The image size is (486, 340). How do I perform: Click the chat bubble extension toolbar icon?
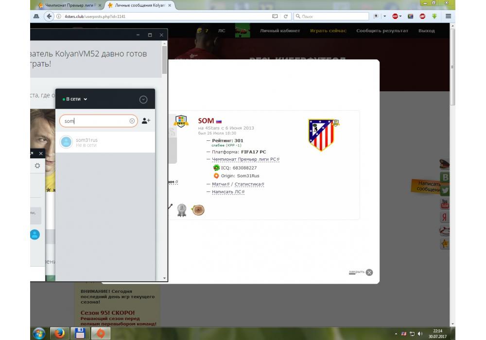pos(376,17)
